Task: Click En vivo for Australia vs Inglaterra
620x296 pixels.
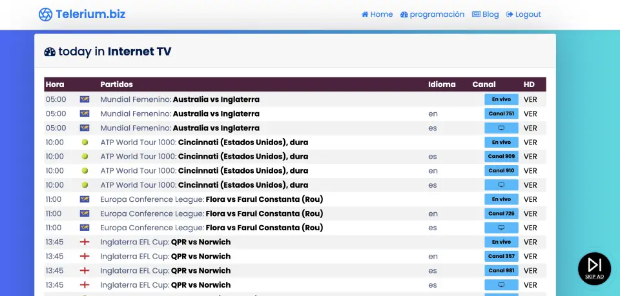Action: point(501,99)
